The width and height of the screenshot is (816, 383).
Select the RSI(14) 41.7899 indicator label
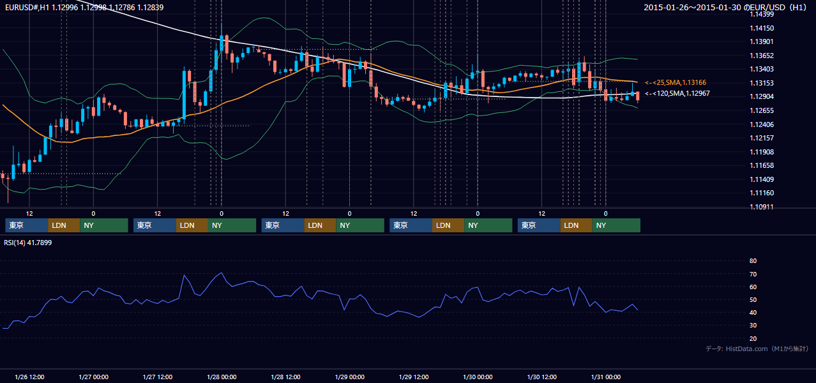pos(28,243)
